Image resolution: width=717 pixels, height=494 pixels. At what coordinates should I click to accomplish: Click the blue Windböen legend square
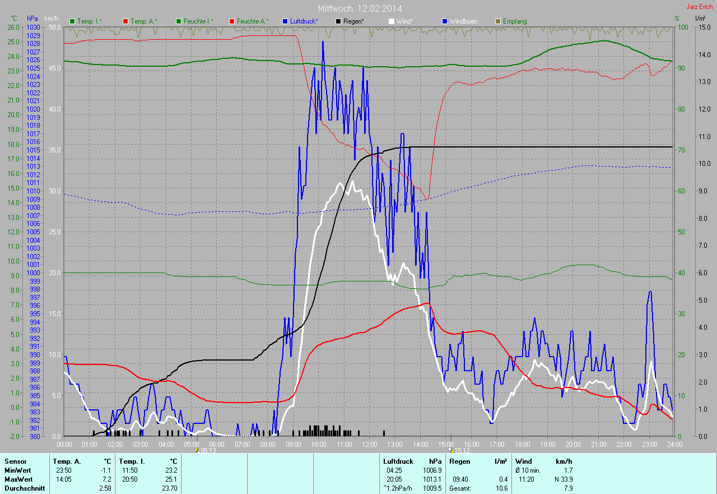444,21
